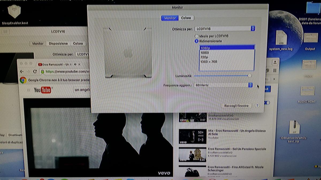Click the Luminosità brightness slider handle
The image size is (321, 180).
click(x=250, y=76)
